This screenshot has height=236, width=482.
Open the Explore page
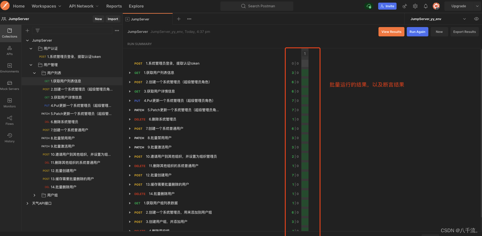point(136,6)
